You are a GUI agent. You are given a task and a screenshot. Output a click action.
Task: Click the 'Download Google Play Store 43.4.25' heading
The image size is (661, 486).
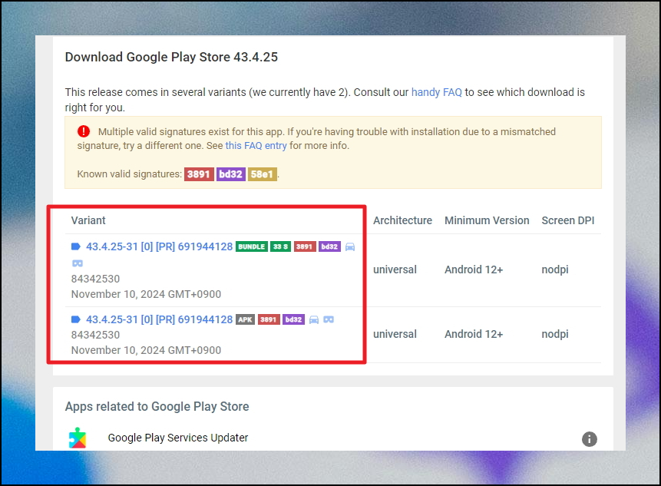(171, 57)
